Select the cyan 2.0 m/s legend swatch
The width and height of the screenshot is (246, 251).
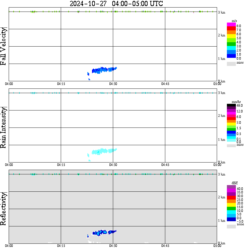(x=231, y=48)
